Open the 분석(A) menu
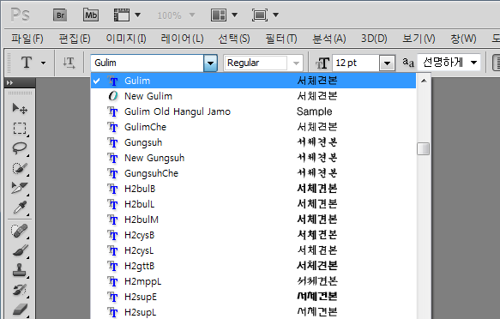The width and height of the screenshot is (500, 319). [x=329, y=39]
